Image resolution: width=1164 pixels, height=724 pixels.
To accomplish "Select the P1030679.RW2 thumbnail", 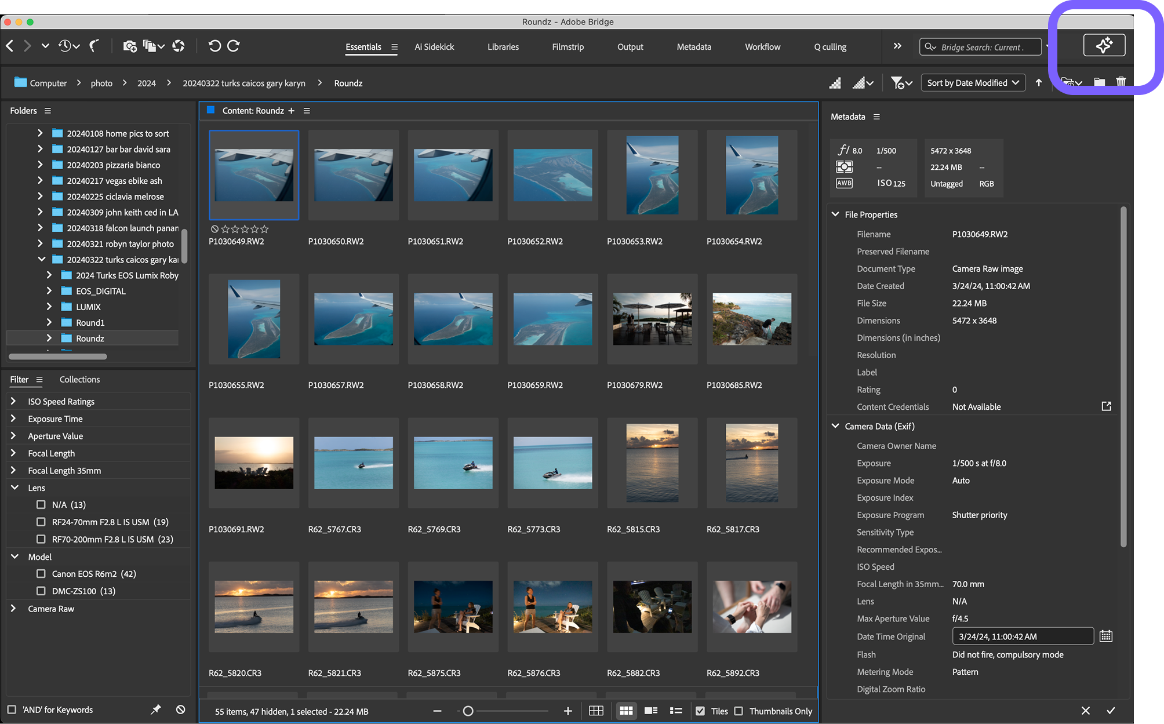I will (652, 319).
